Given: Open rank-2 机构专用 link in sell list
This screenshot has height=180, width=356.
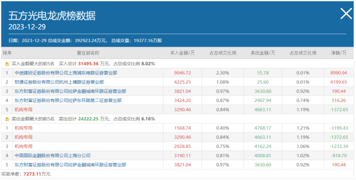Looking at the screenshot, I should (24, 137).
